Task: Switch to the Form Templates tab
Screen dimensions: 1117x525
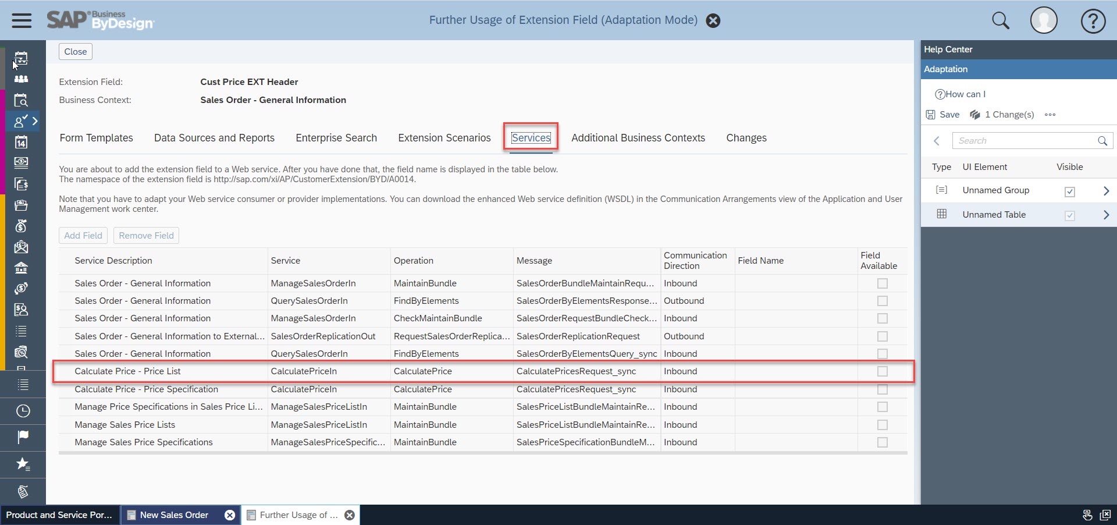Action: coord(96,138)
